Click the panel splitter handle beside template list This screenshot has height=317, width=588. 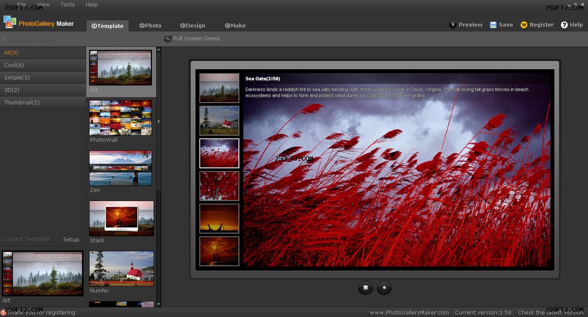[x=158, y=122]
